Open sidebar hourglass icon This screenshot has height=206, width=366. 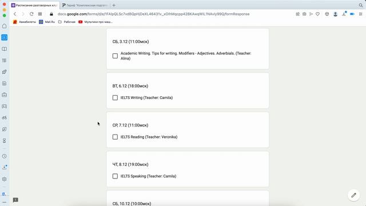5,141
